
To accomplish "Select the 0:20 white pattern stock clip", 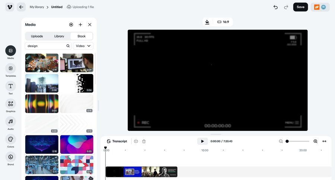I will tap(42, 124).
